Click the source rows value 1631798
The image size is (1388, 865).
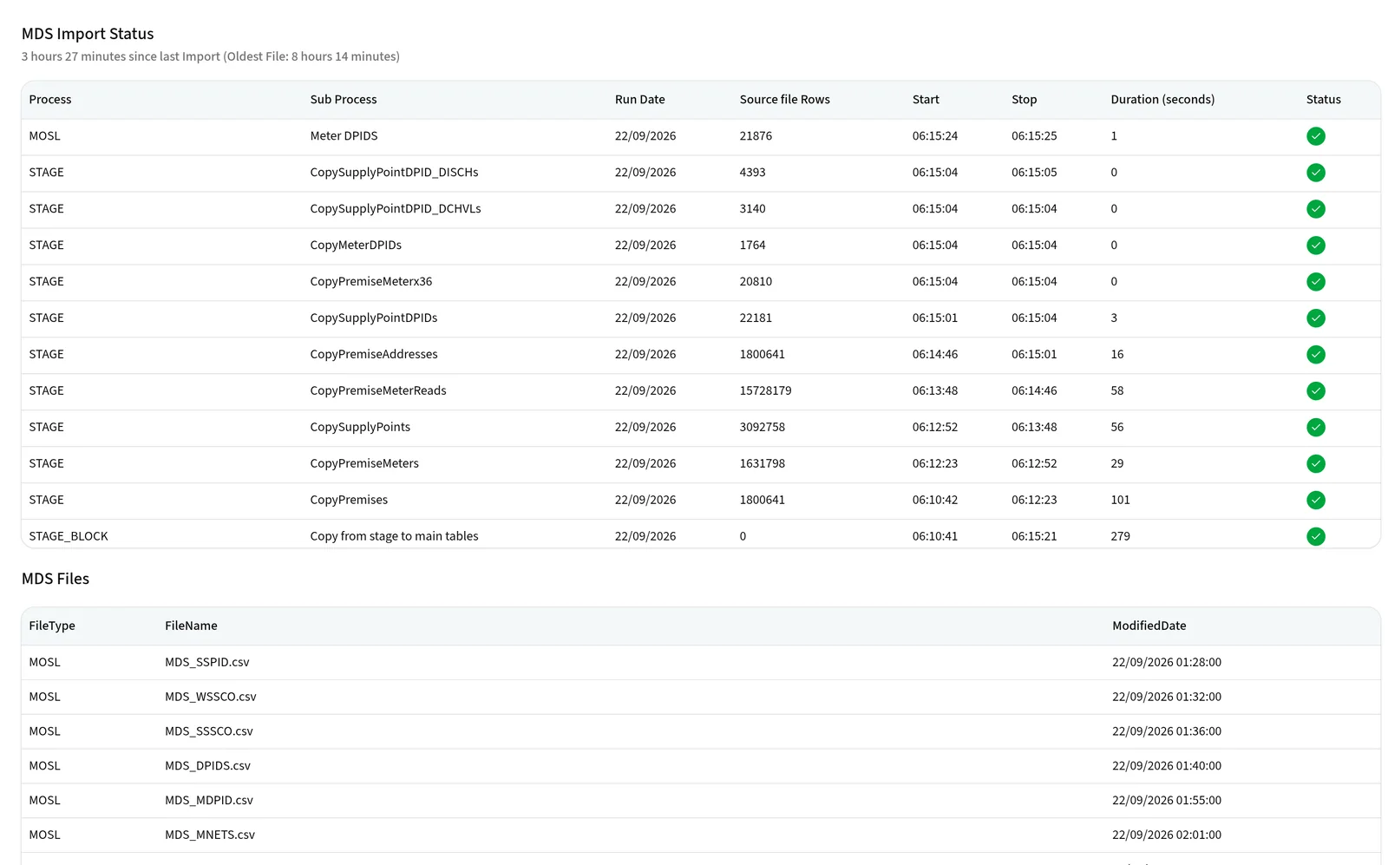pos(763,464)
